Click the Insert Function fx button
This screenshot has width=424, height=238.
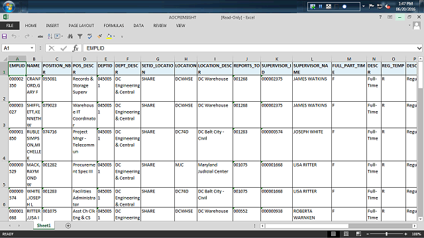point(76,48)
